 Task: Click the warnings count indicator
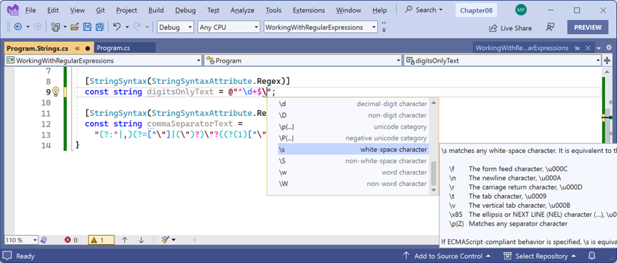(x=101, y=240)
